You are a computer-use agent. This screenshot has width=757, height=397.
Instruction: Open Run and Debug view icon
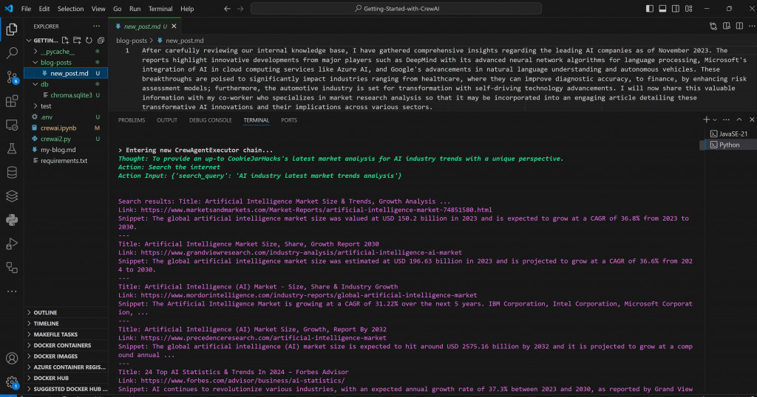coord(12,244)
